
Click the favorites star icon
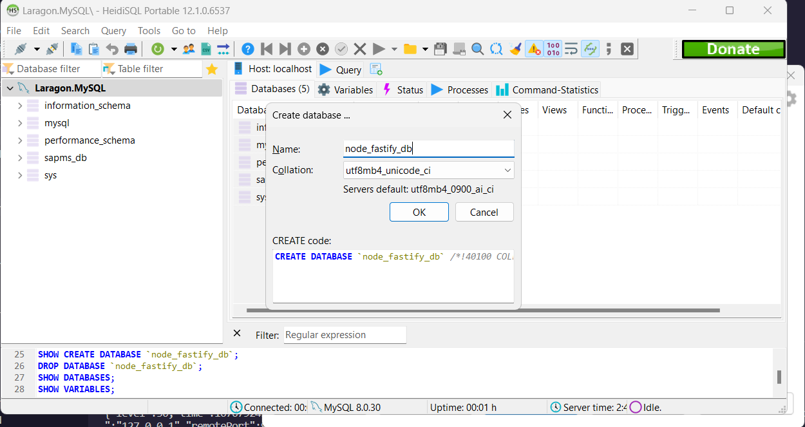coord(212,69)
